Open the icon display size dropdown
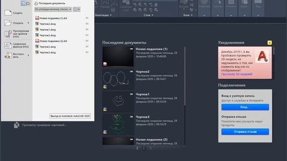 (77, 9)
